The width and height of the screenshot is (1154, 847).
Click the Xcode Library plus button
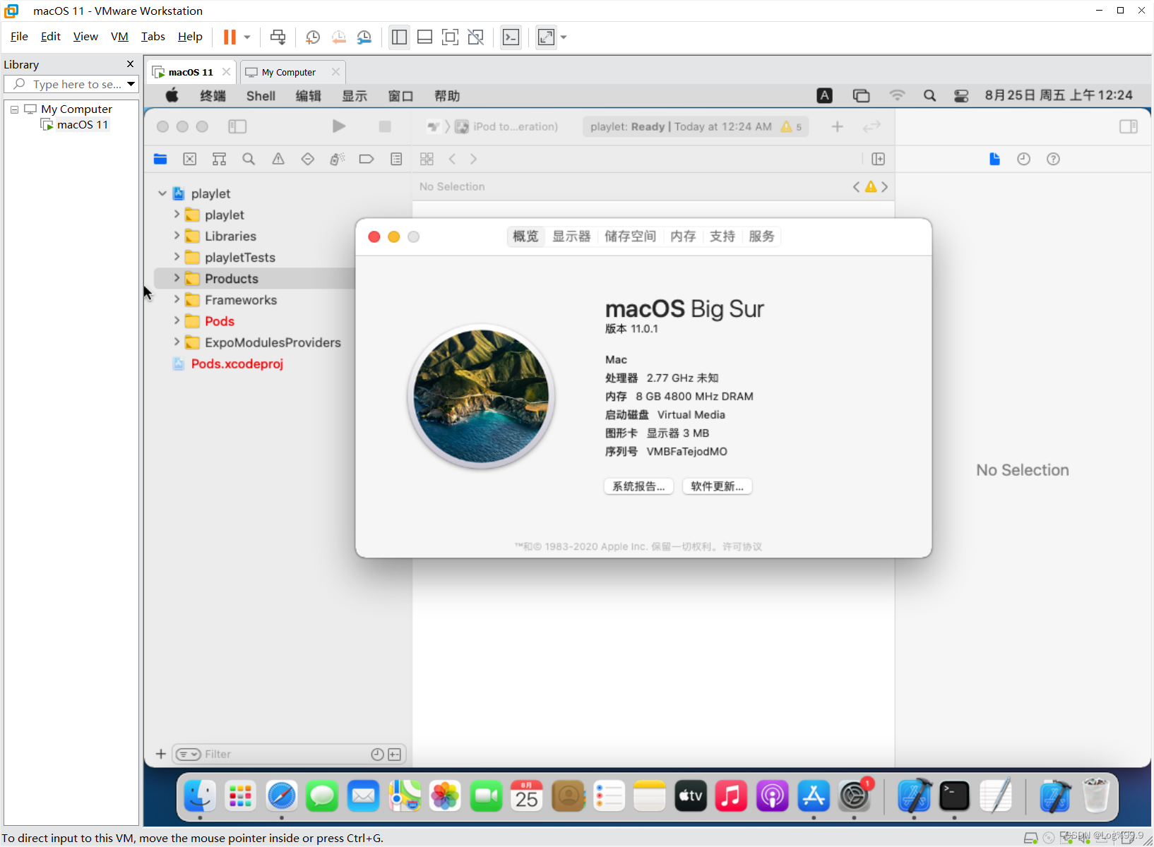[838, 126]
